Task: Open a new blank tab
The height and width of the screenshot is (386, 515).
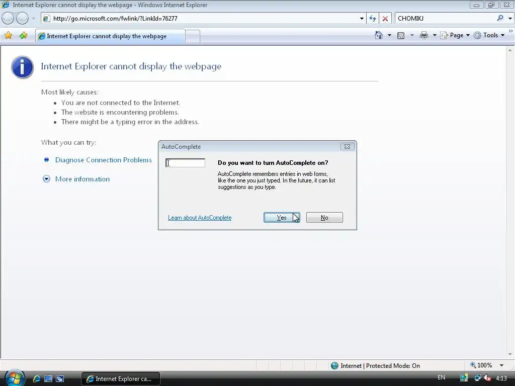Action: point(193,36)
